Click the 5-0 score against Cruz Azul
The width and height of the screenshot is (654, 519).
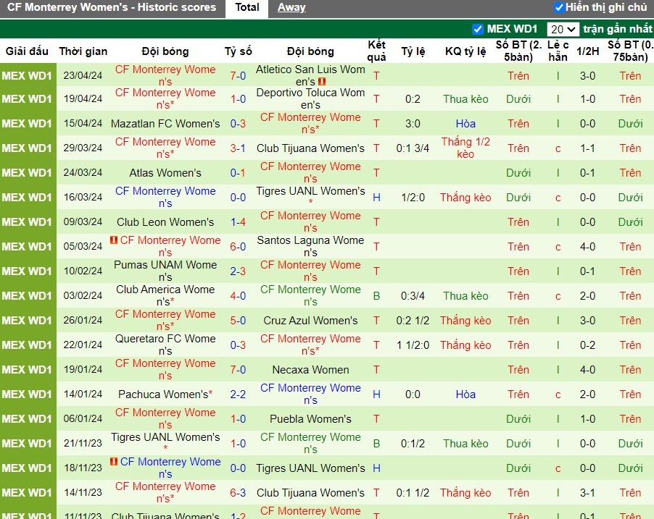click(x=238, y=321)
